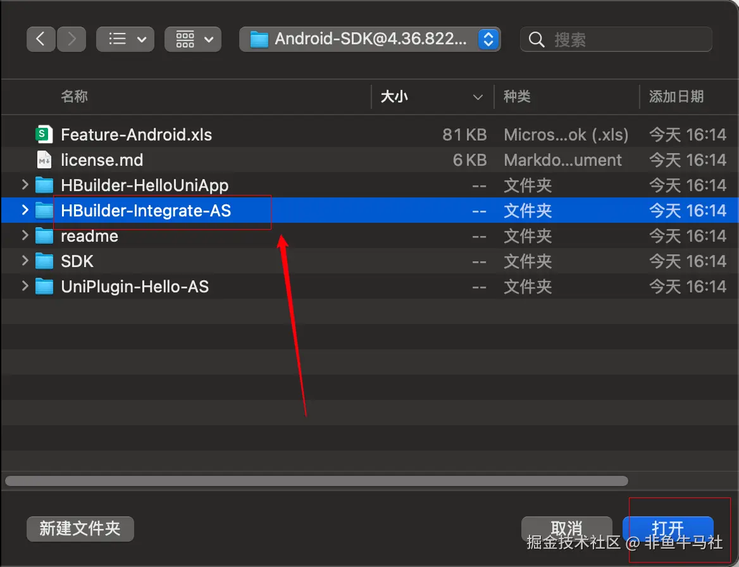The image size is (739, 567).
Task: Click the horizontal scrollbar
Action: click(316, 481)
